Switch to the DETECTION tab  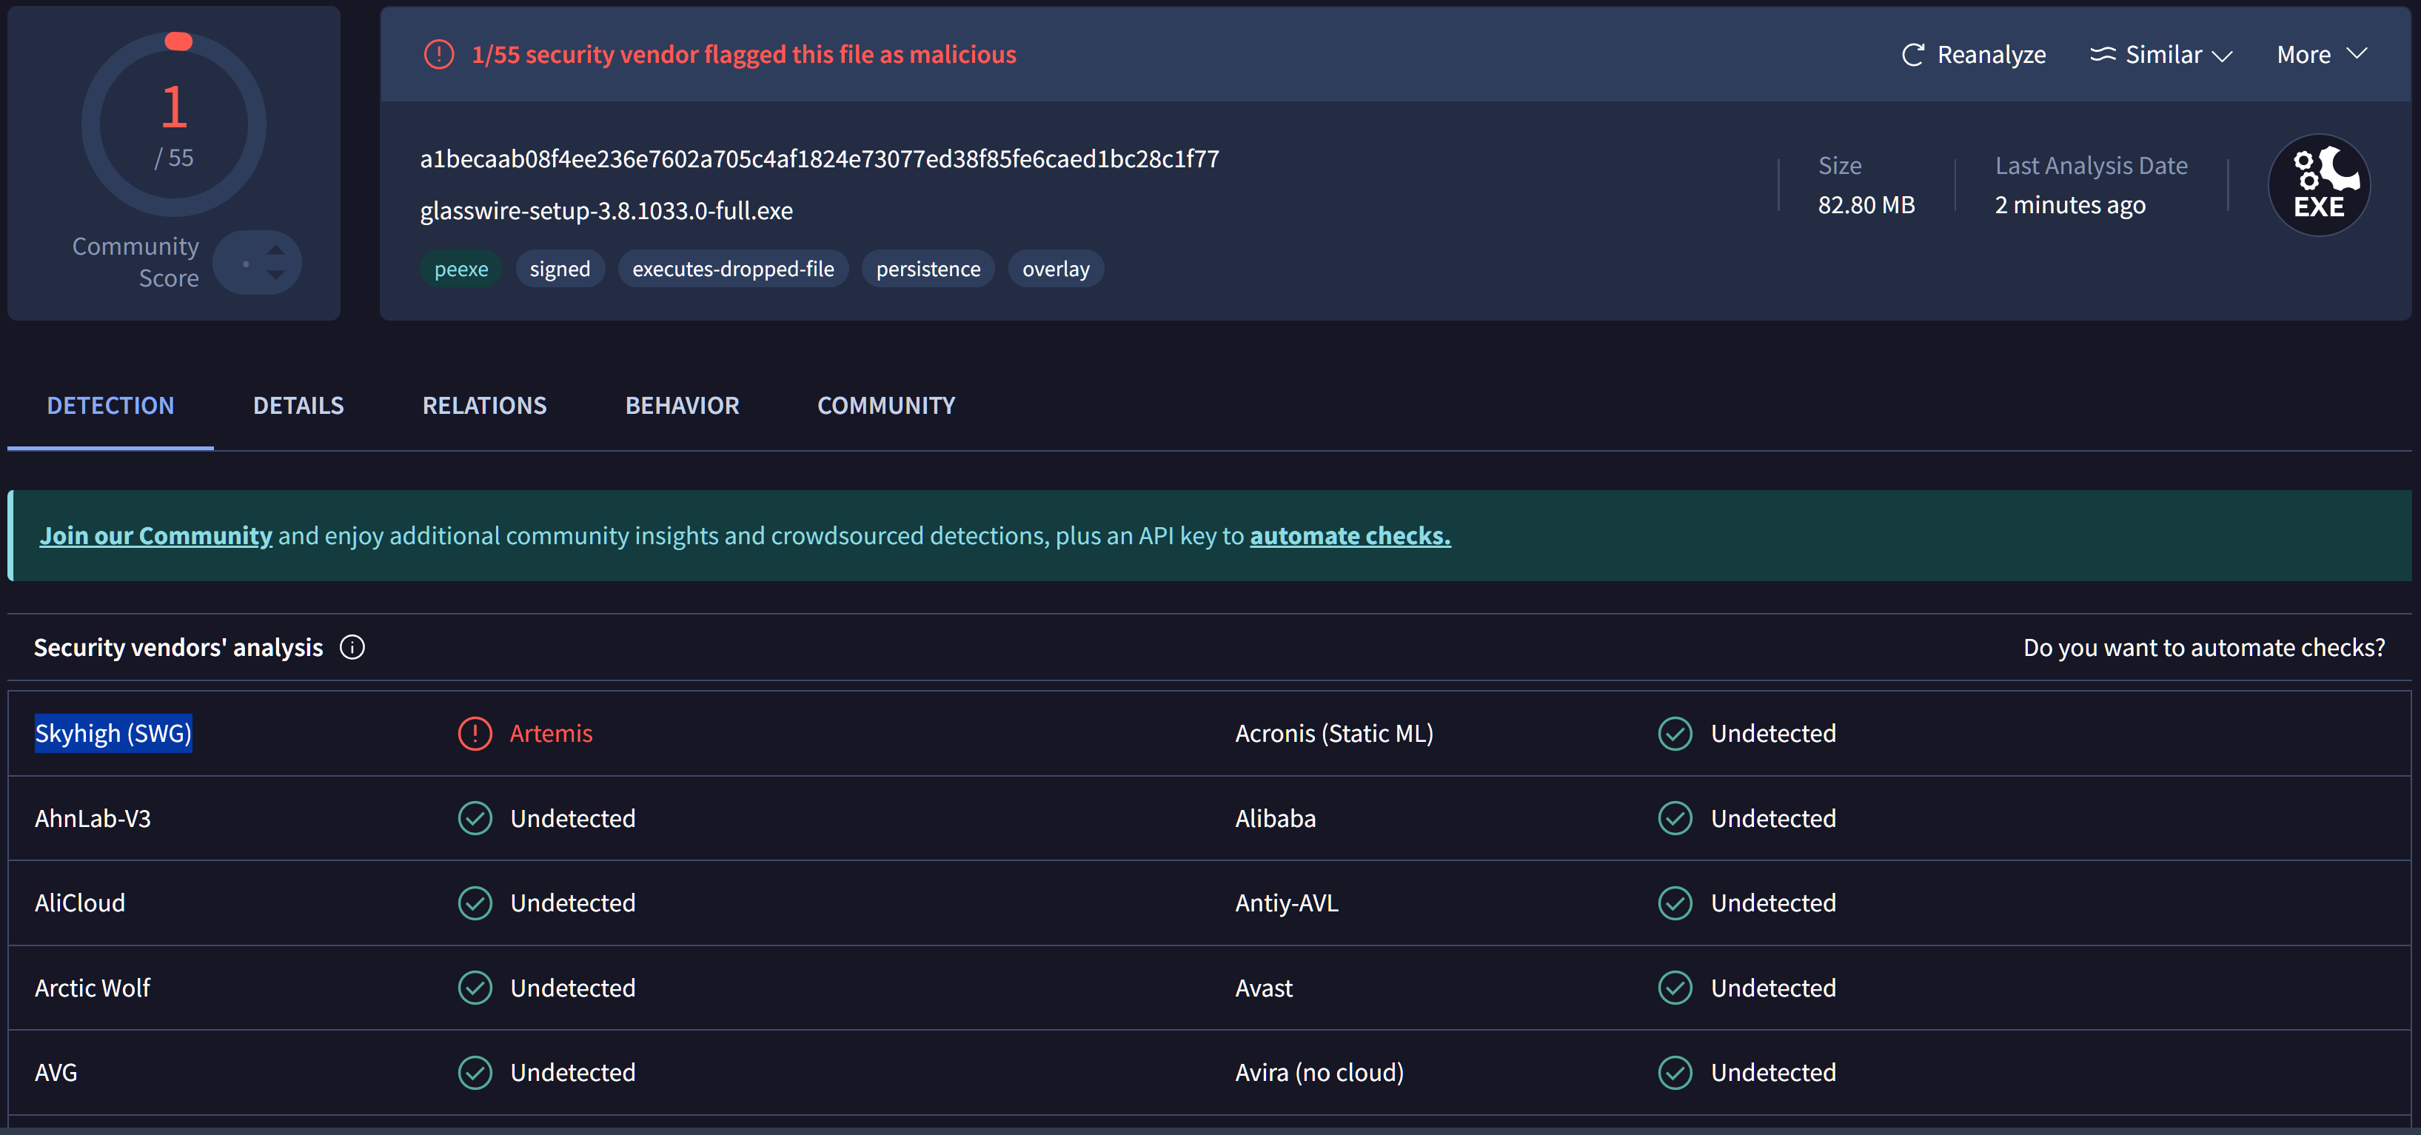[111, 405]
